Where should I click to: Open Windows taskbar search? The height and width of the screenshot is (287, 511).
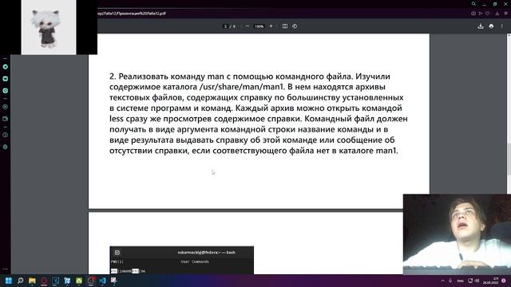(x=20, y=281)
